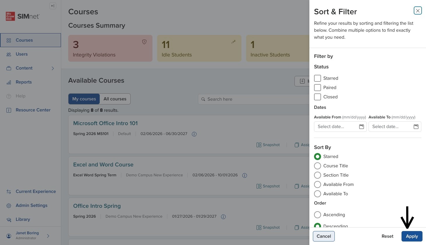Open the Excel and Word Course link
This screenshot has height=245, width=426.
[103, 165]
